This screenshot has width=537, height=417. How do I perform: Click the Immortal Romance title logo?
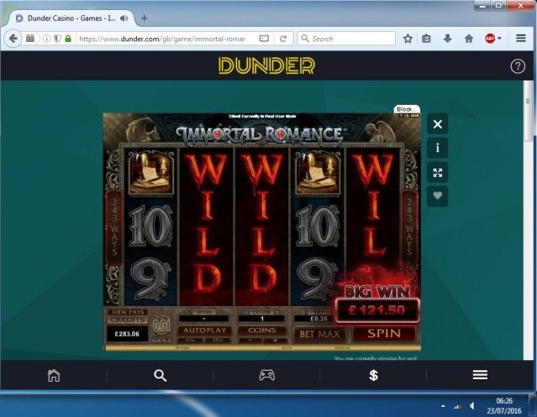[x=262, y=135]
